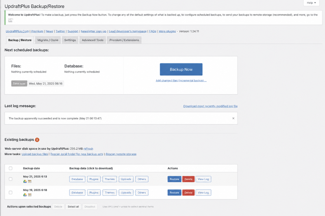
Task: Click Rescan remote storage link
Action: [x=121, y=154]
